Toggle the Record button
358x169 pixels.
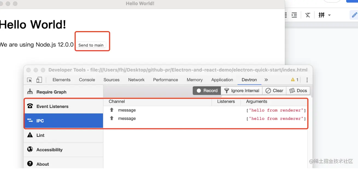pos(207,91)
